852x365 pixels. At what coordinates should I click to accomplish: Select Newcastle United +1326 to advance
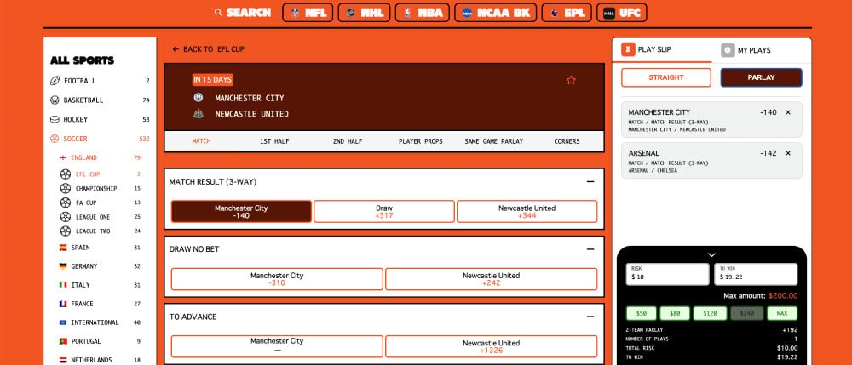click(492, 346)
